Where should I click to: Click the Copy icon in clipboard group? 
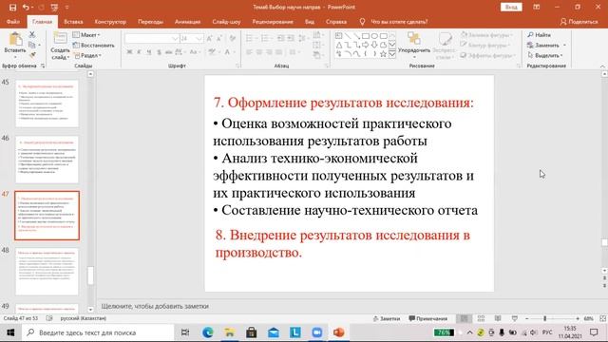click(x=32, y=45)
